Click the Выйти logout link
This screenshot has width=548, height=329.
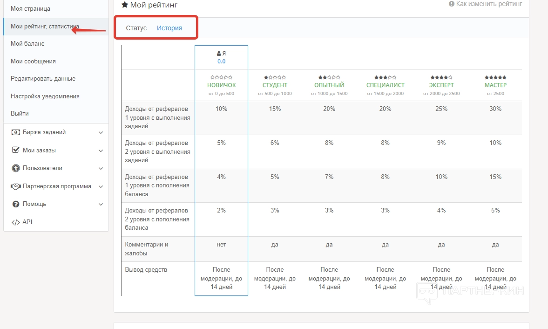click(20, 113)
